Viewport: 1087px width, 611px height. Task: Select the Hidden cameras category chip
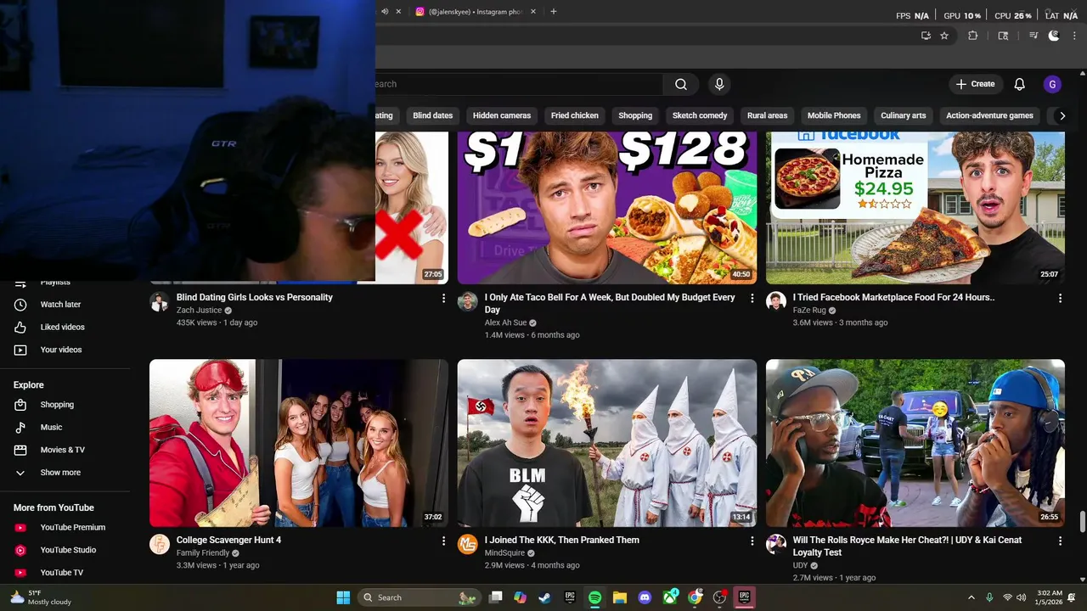[x=502, y=115]
